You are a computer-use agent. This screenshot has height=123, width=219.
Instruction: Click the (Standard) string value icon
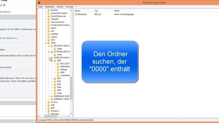click(76, 14)
